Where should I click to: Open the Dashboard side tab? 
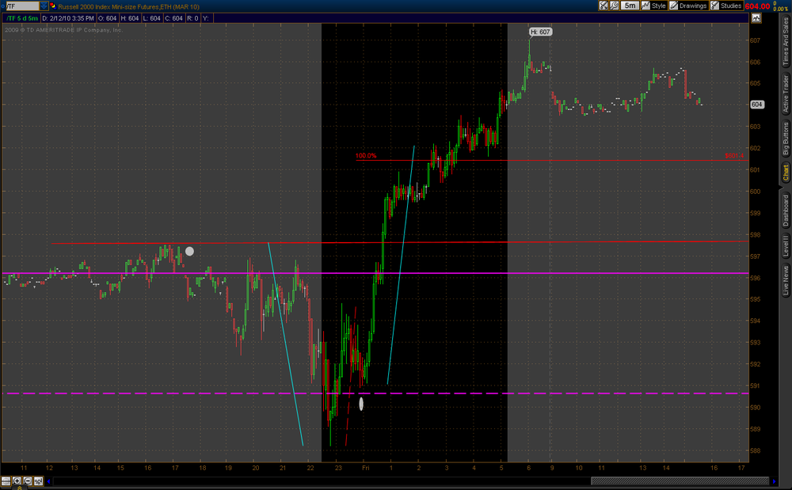coord(786,210)
